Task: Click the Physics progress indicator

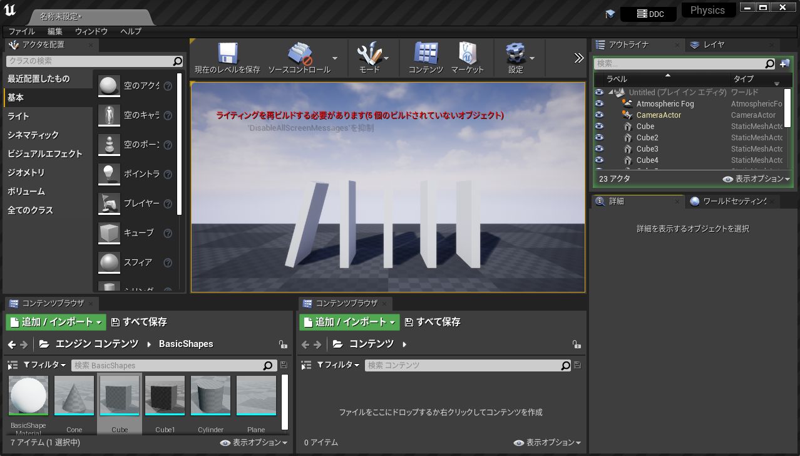Action: [x=708, y=9]
